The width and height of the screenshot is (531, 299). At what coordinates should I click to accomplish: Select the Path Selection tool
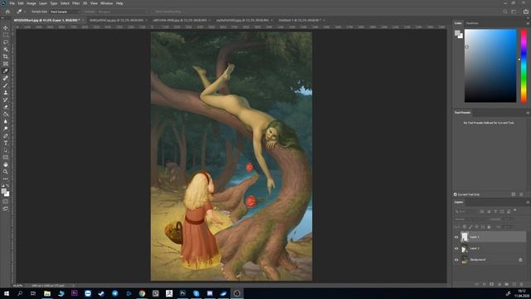click(6, 150)
